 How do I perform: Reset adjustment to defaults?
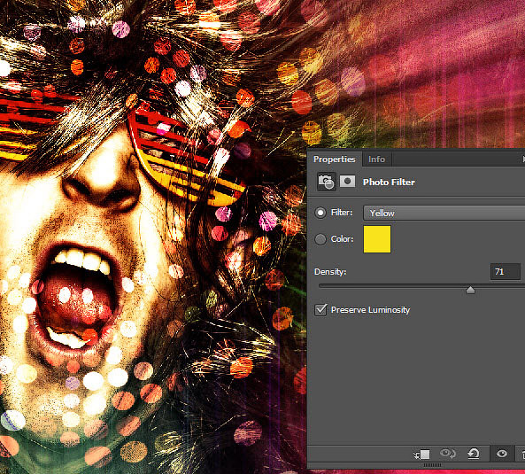coord(474,454)
